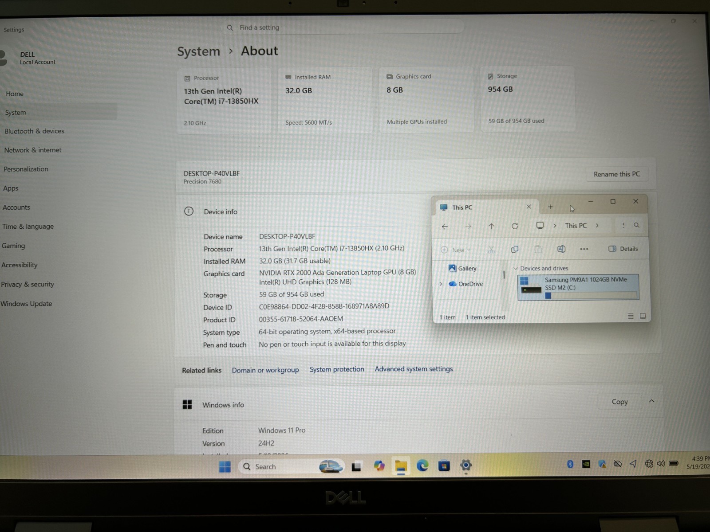
Task: Click the Find a setting search box
Action: (344, 27)
